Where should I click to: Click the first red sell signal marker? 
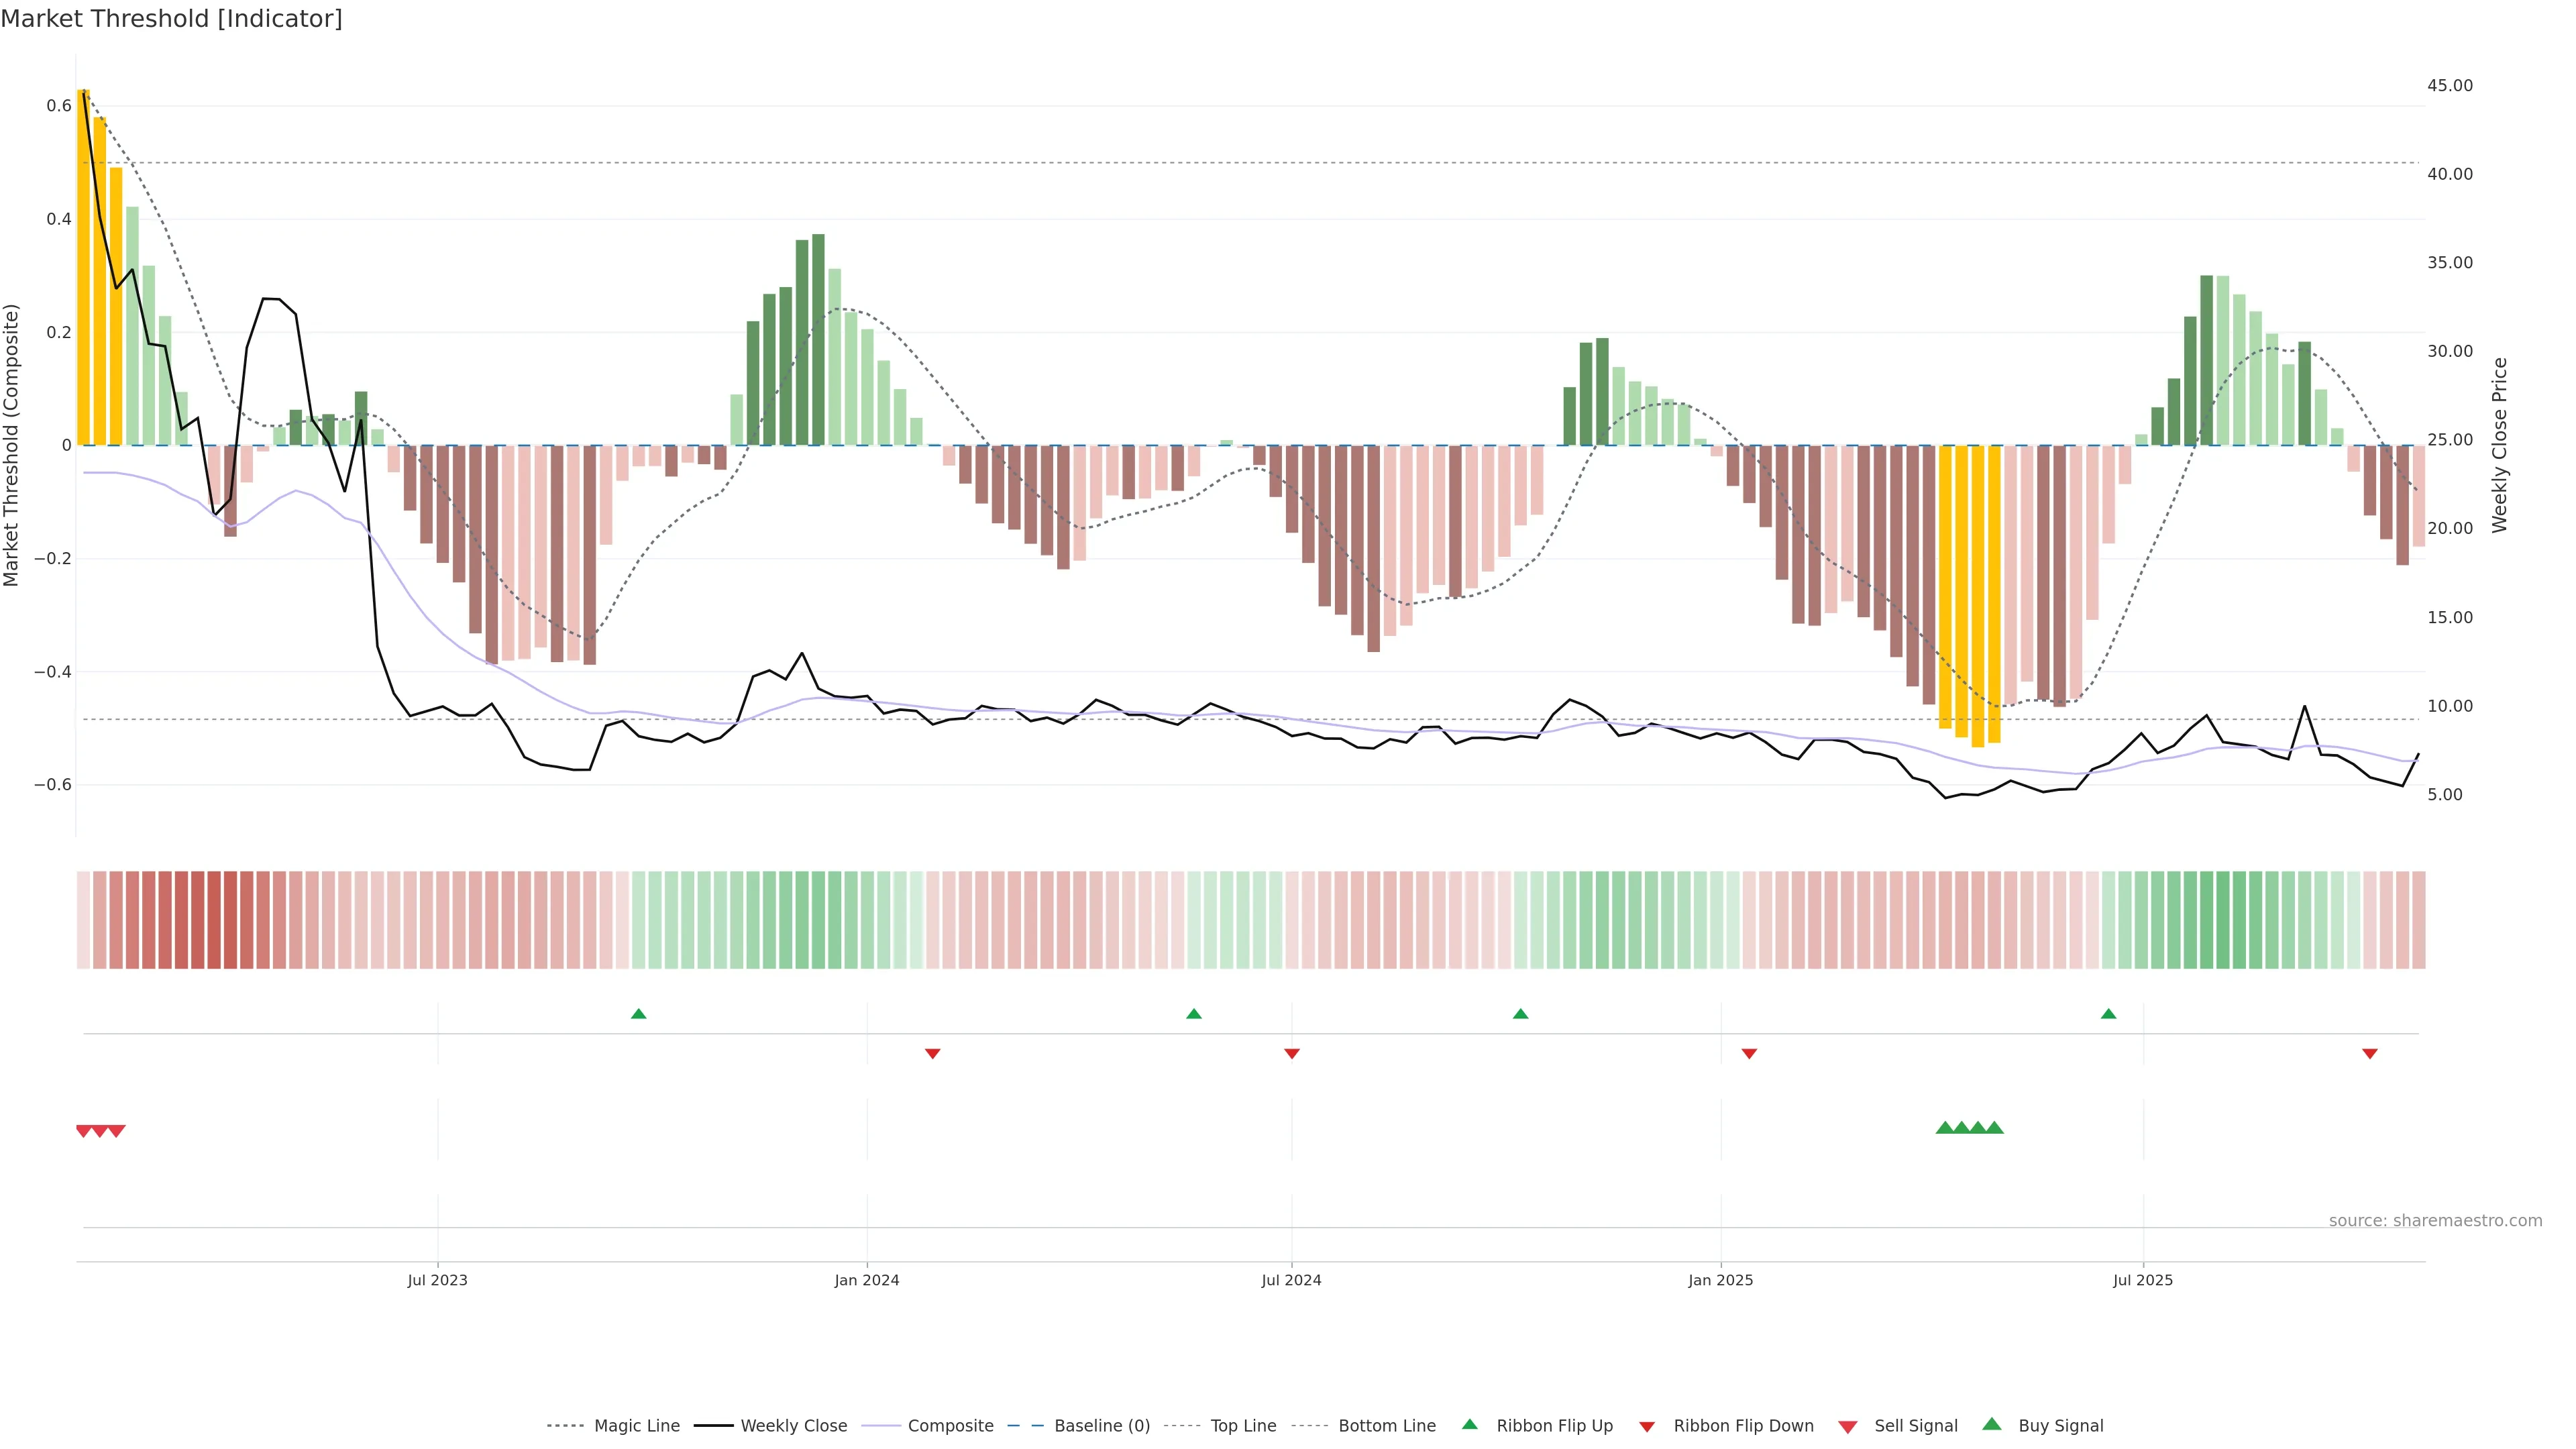(84, 1131)
